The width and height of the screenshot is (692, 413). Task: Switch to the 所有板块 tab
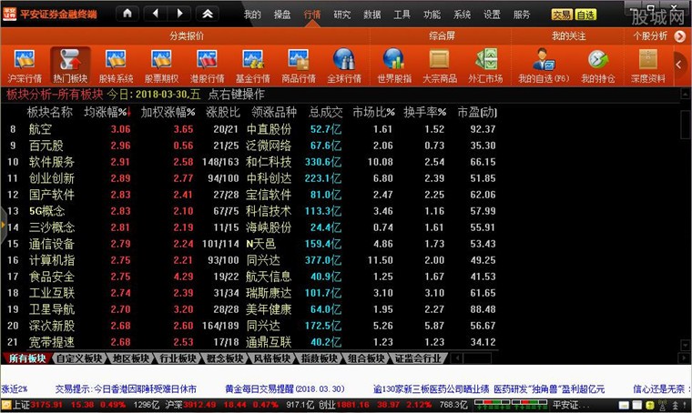point(27,358)
